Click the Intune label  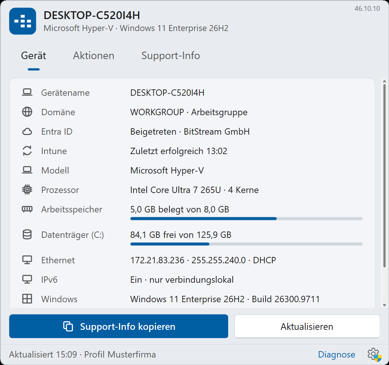(x=54, y=151)
